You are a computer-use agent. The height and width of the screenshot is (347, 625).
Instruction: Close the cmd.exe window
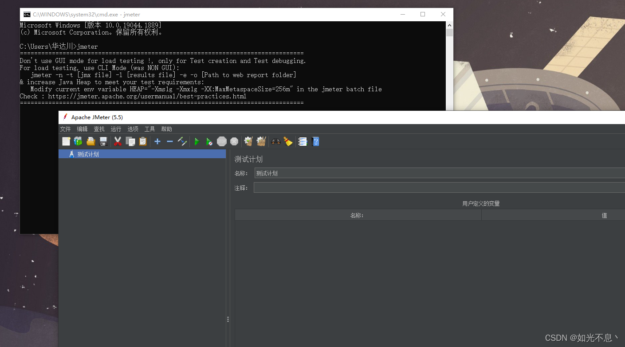click(x=443, y=14)
